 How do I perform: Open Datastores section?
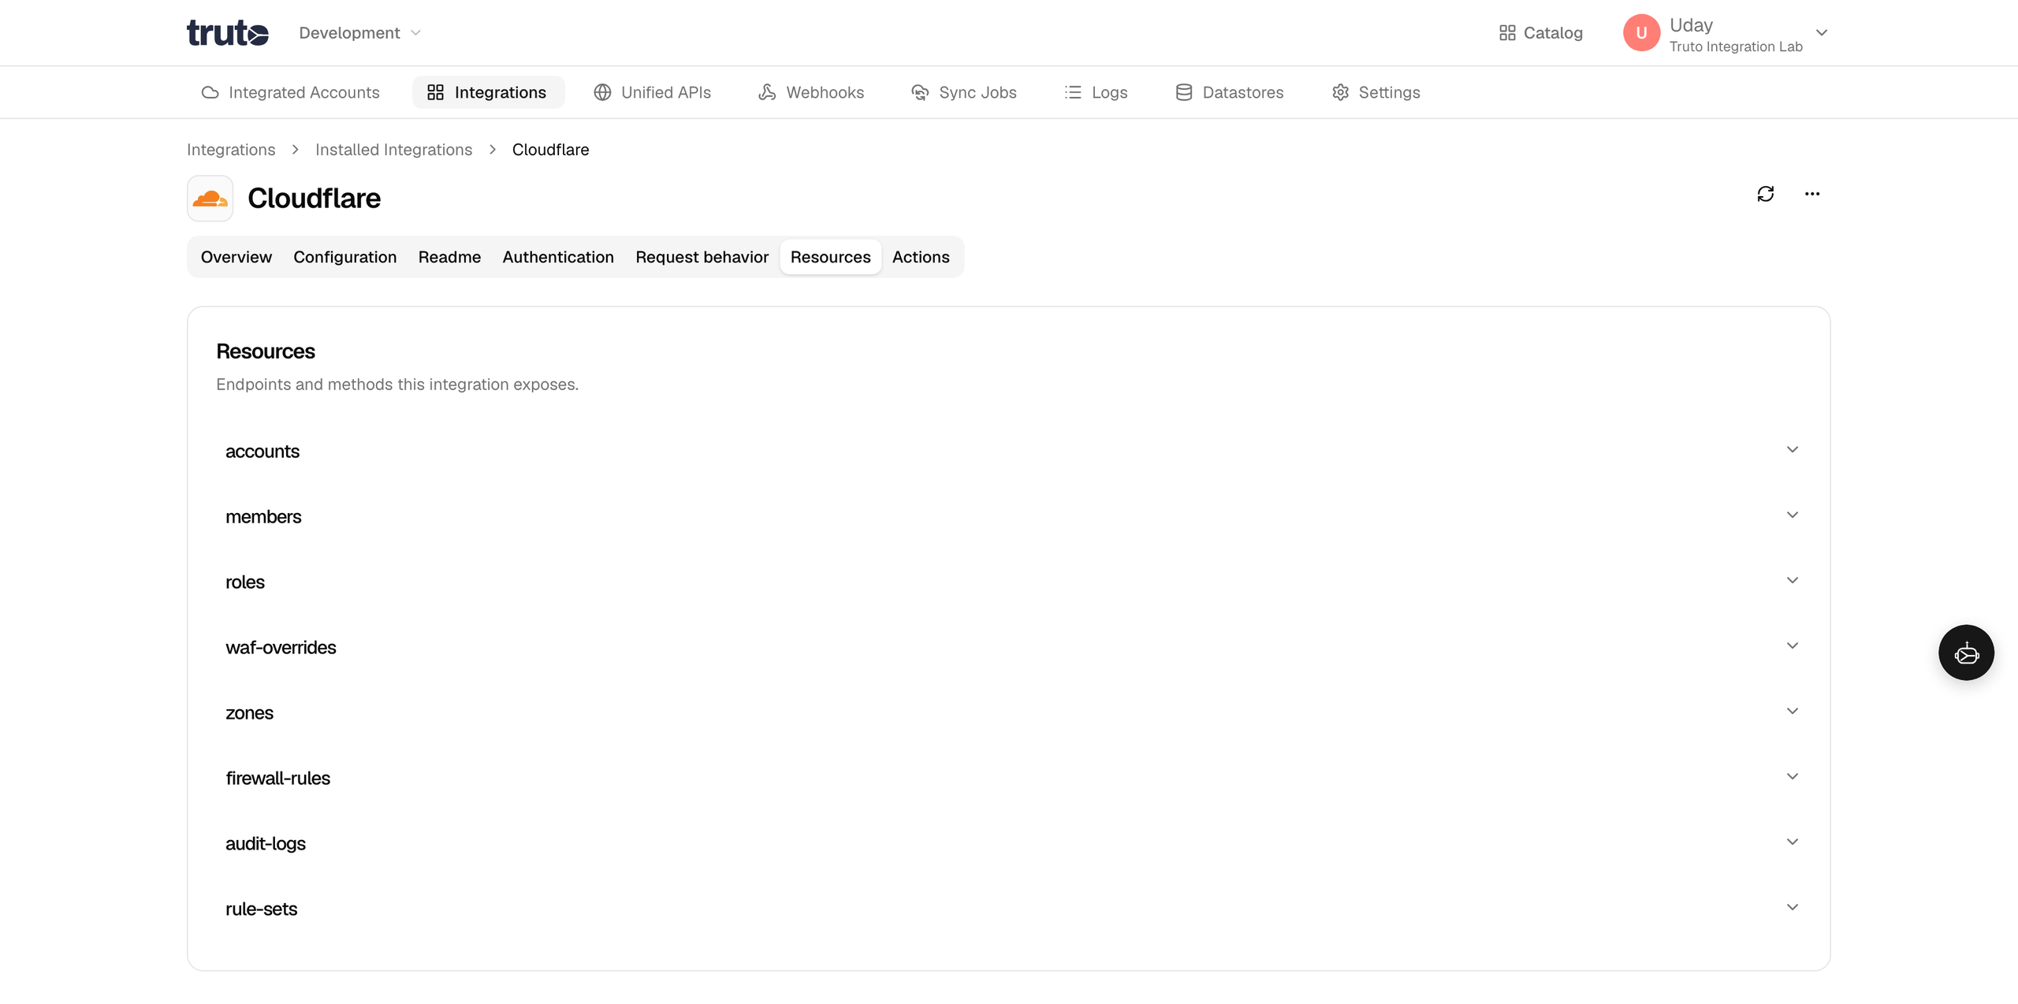click(x=1229, y=92)
